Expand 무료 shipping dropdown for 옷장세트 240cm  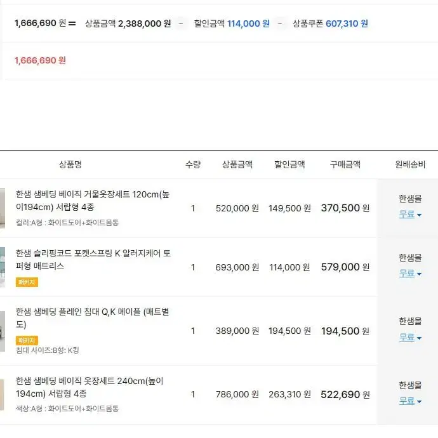410,401
